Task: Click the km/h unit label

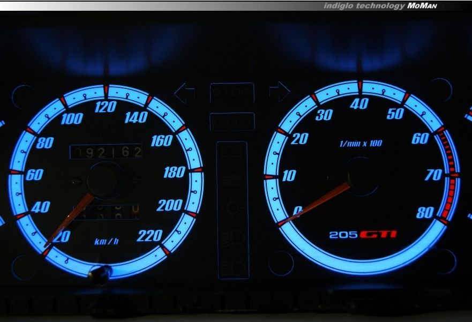Action: coord(106,242)
